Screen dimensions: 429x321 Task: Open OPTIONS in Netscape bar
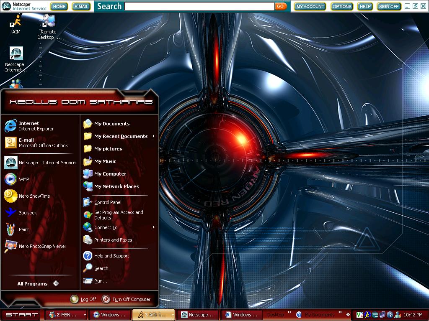click(x=342, y=6)
